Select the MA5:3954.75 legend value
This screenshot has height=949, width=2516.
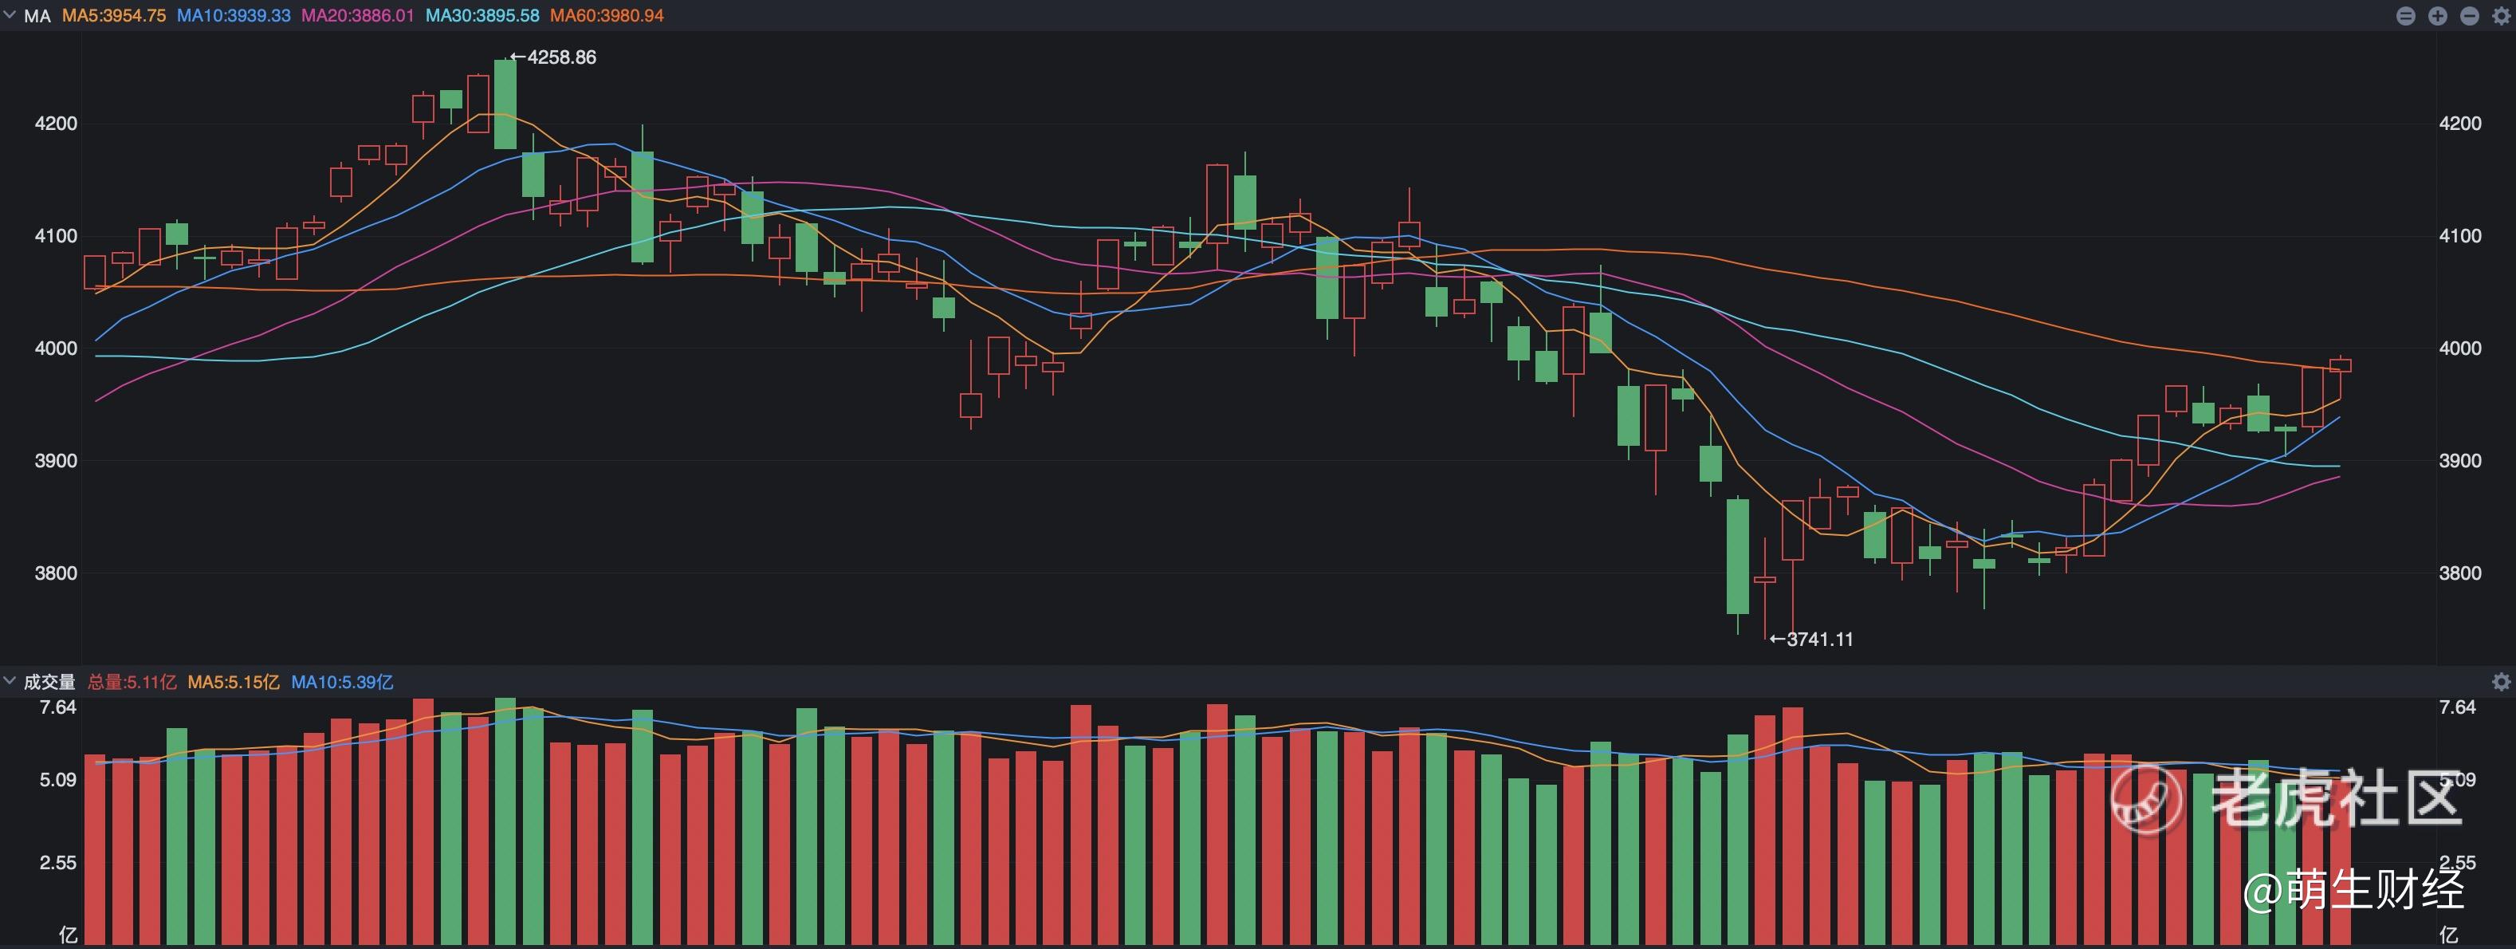click(114, 16)
